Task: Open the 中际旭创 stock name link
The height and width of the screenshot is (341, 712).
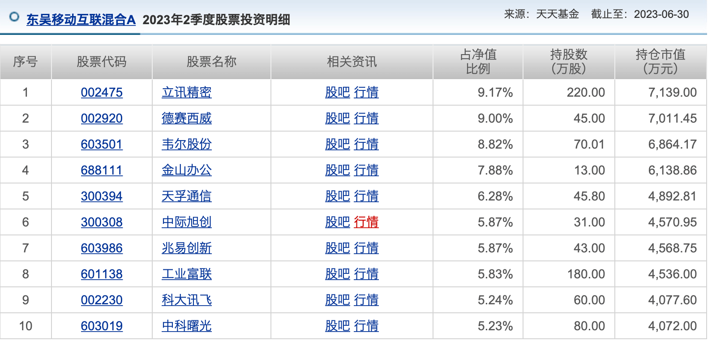Action: point(187,222)
